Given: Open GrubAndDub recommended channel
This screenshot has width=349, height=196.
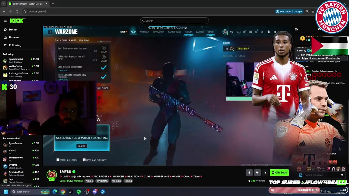Looking at the screenshot, I should point(21,173).
